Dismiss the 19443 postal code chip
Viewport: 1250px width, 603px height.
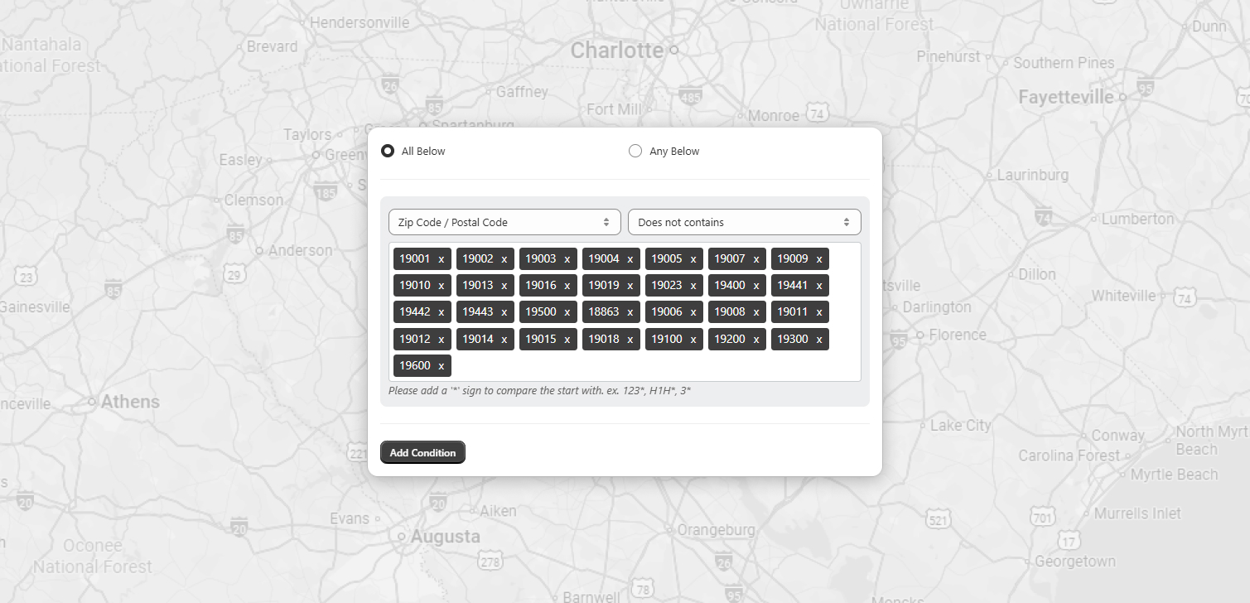point(503,311)
